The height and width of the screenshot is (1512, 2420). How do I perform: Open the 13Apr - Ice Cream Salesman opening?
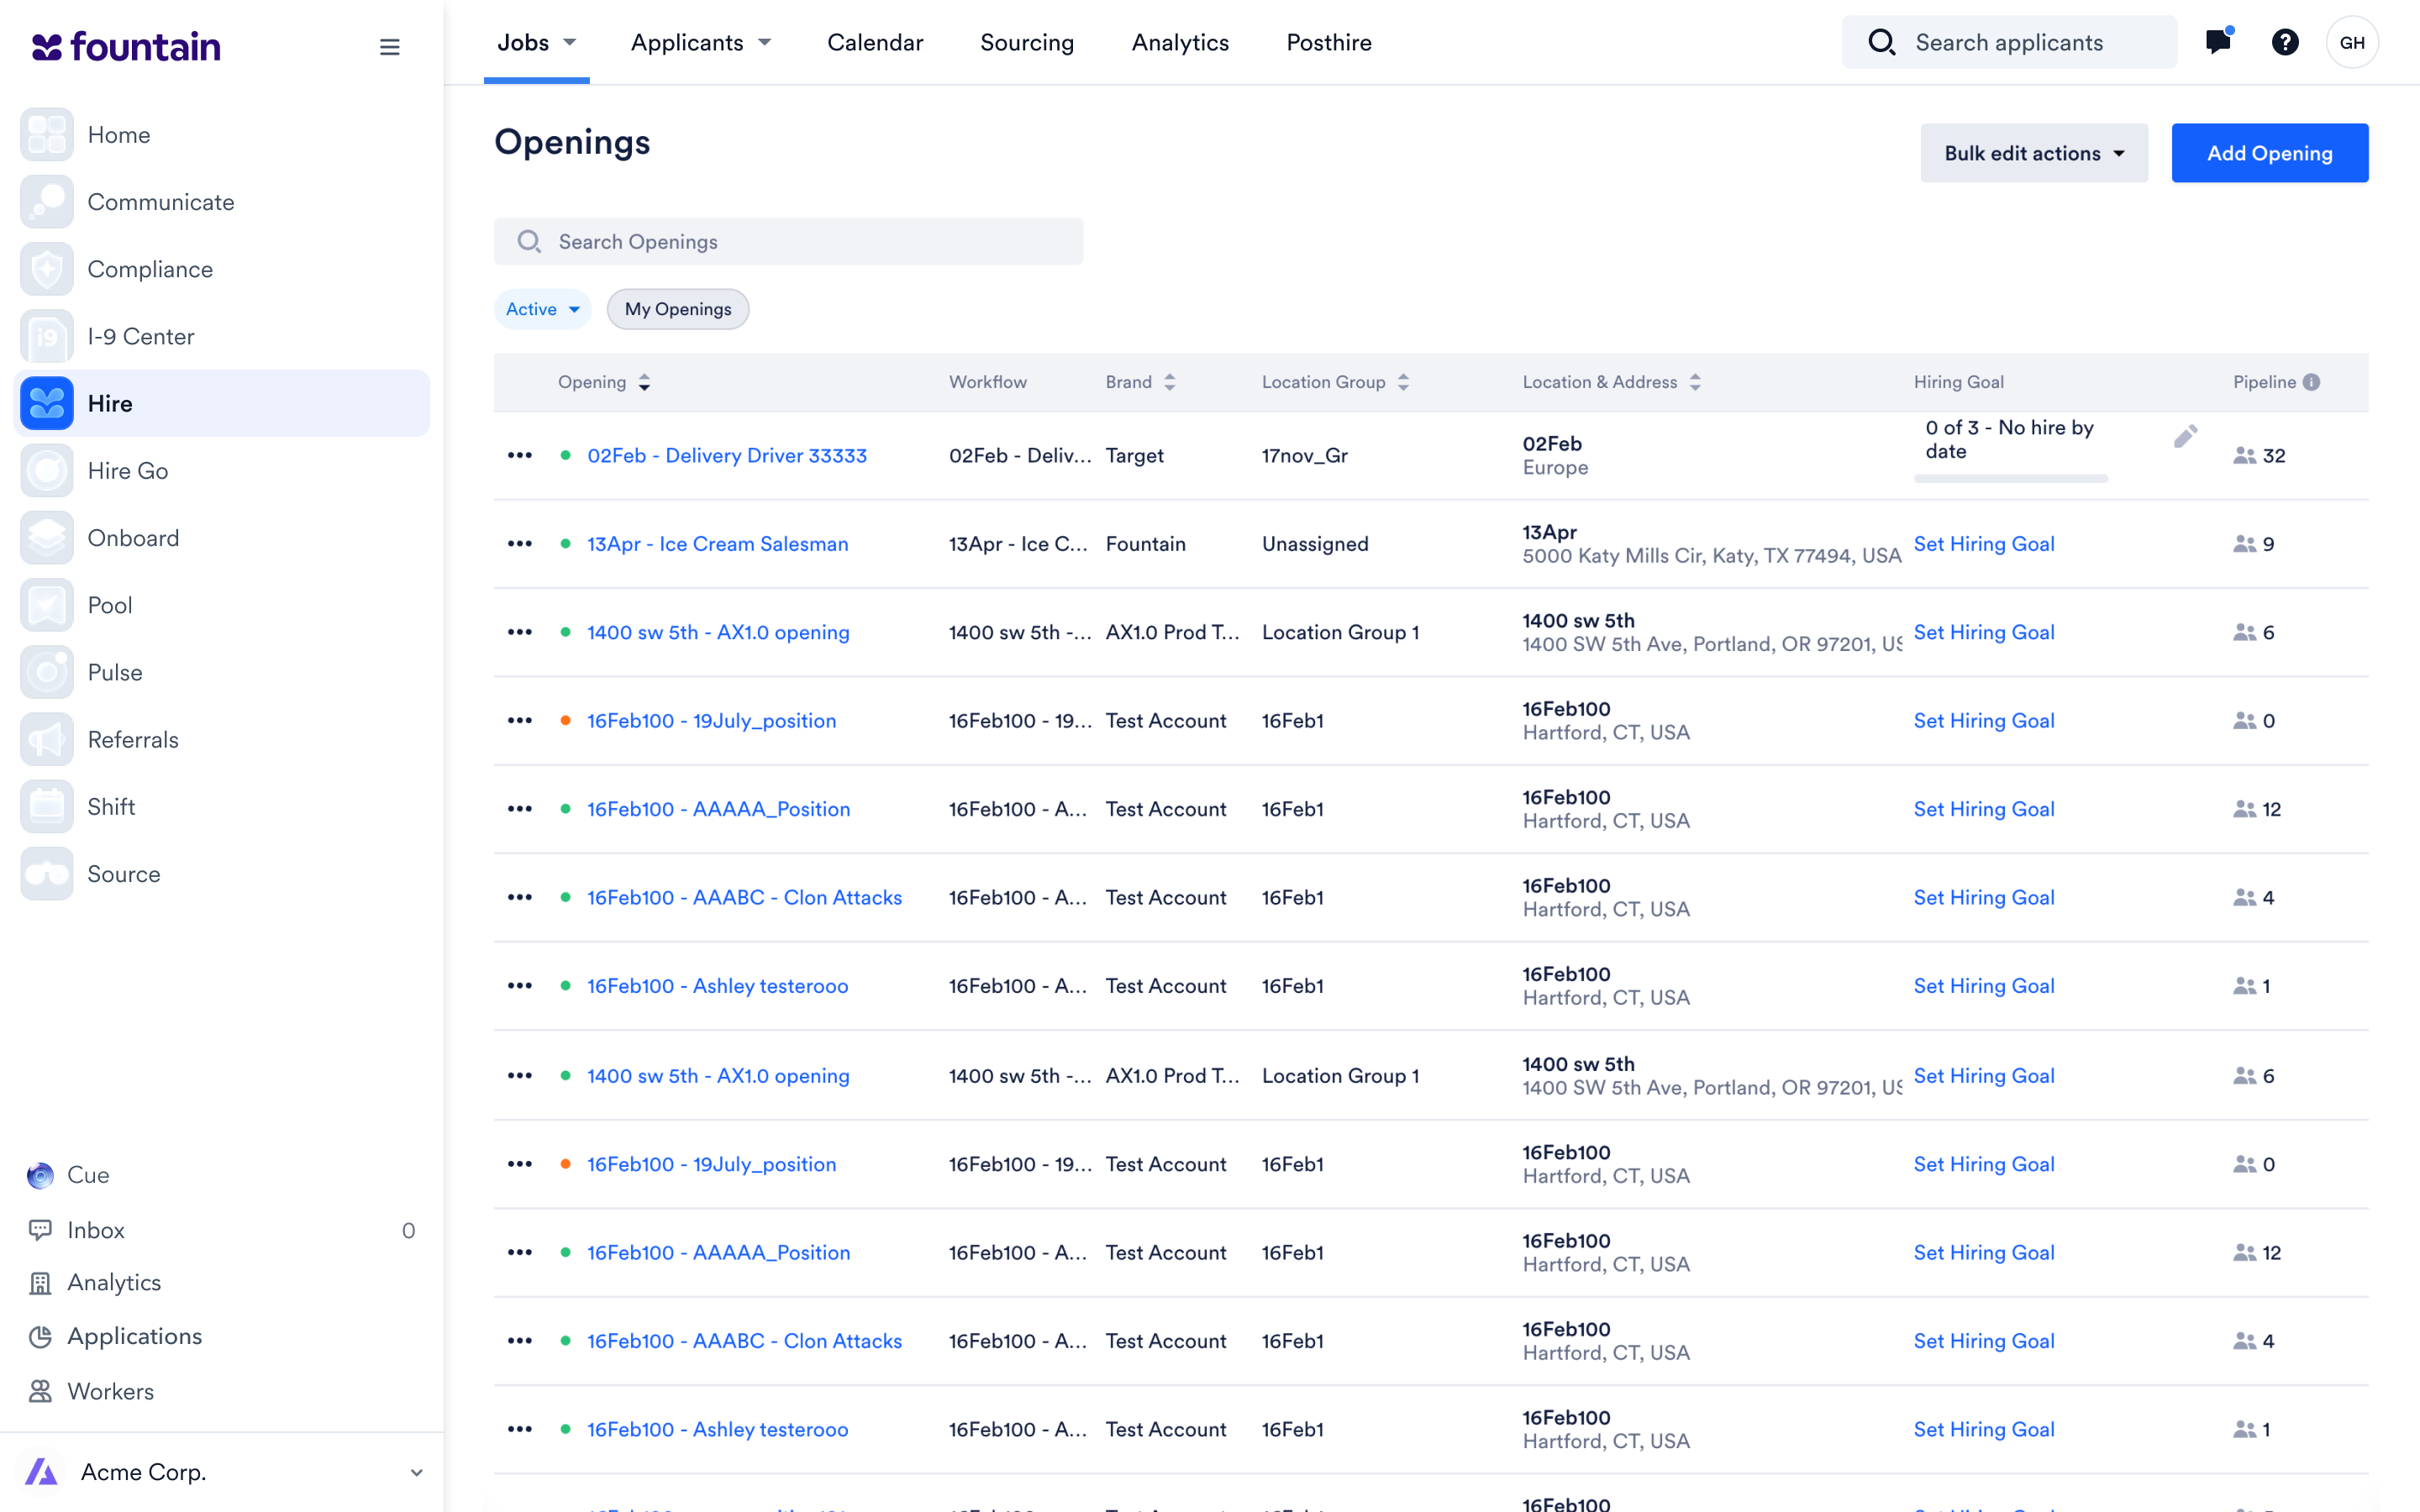(717, 544)
